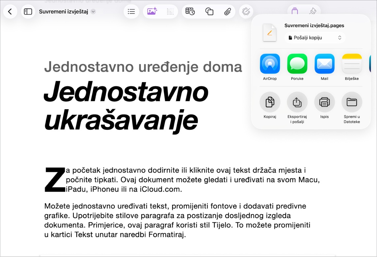Image resolution: width=377 pixels, height=257 pixels.
Task: Click the paragraph starting 'Možete jednostavno uređivati'
Action: [x=177, y=220]
